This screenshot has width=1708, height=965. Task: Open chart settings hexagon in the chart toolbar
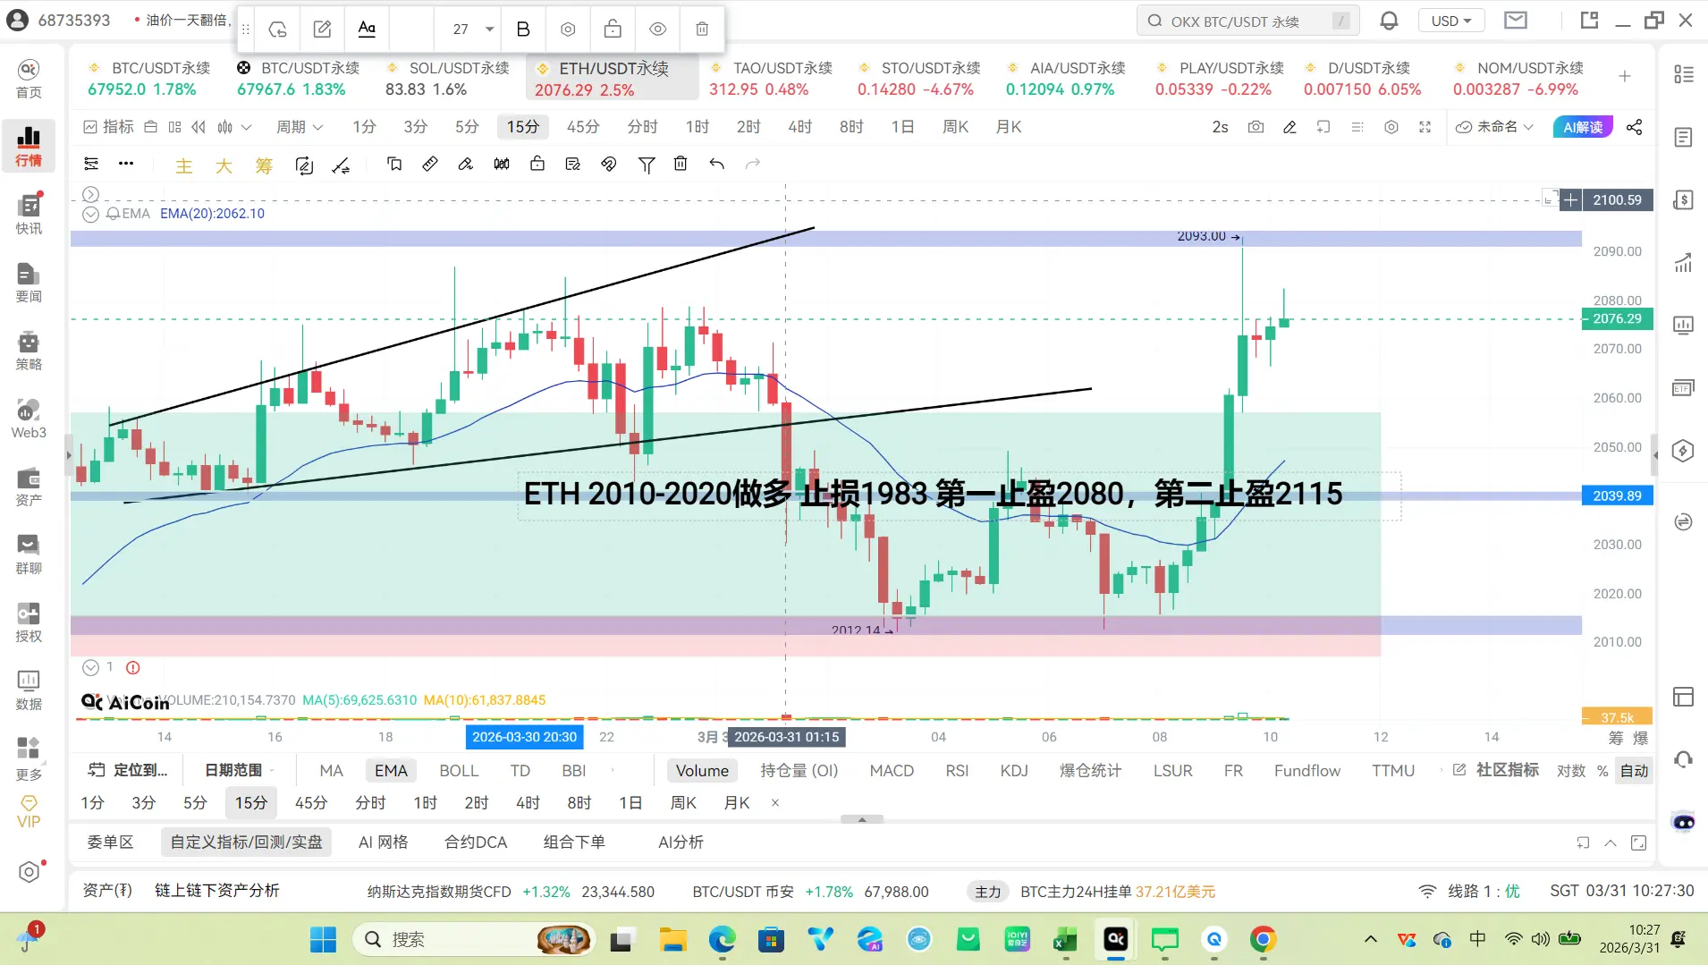[1391, 127]
